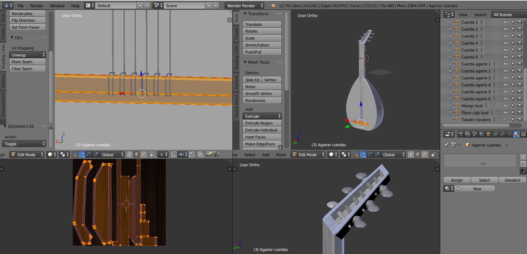Hide Cuerda agarre 2 with its eye icon

(506, 71)
